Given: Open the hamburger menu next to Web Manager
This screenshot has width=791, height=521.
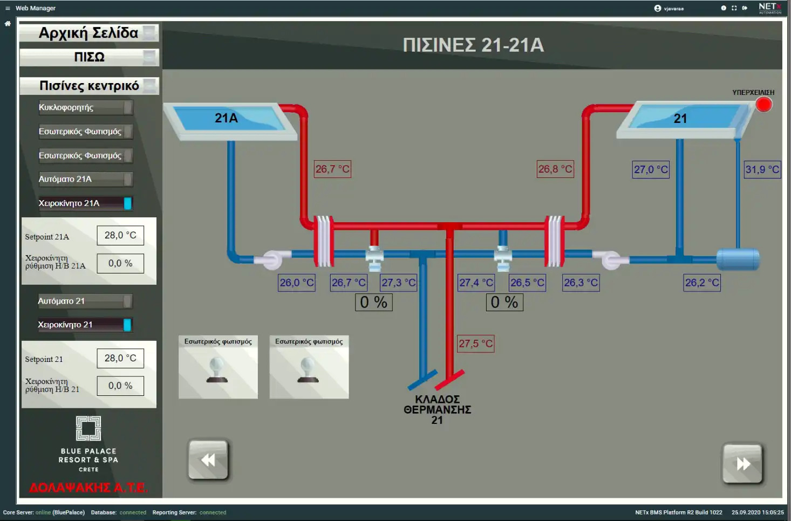Looking at the screenshot, I should 8,8.
